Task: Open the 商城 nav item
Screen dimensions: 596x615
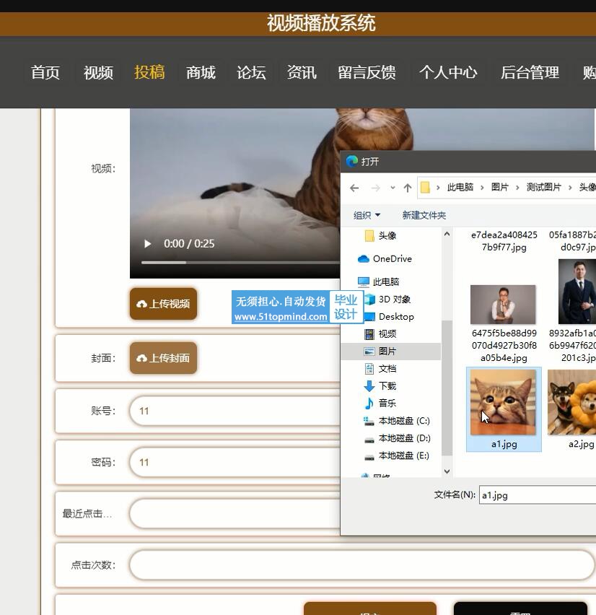Action: [201, 72]
